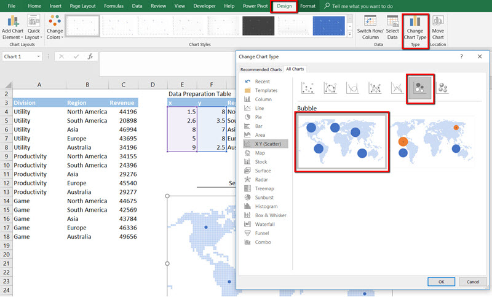
Task: Choose the 3-D Bubble chart subtype icon
Action: tap(442, 89)
